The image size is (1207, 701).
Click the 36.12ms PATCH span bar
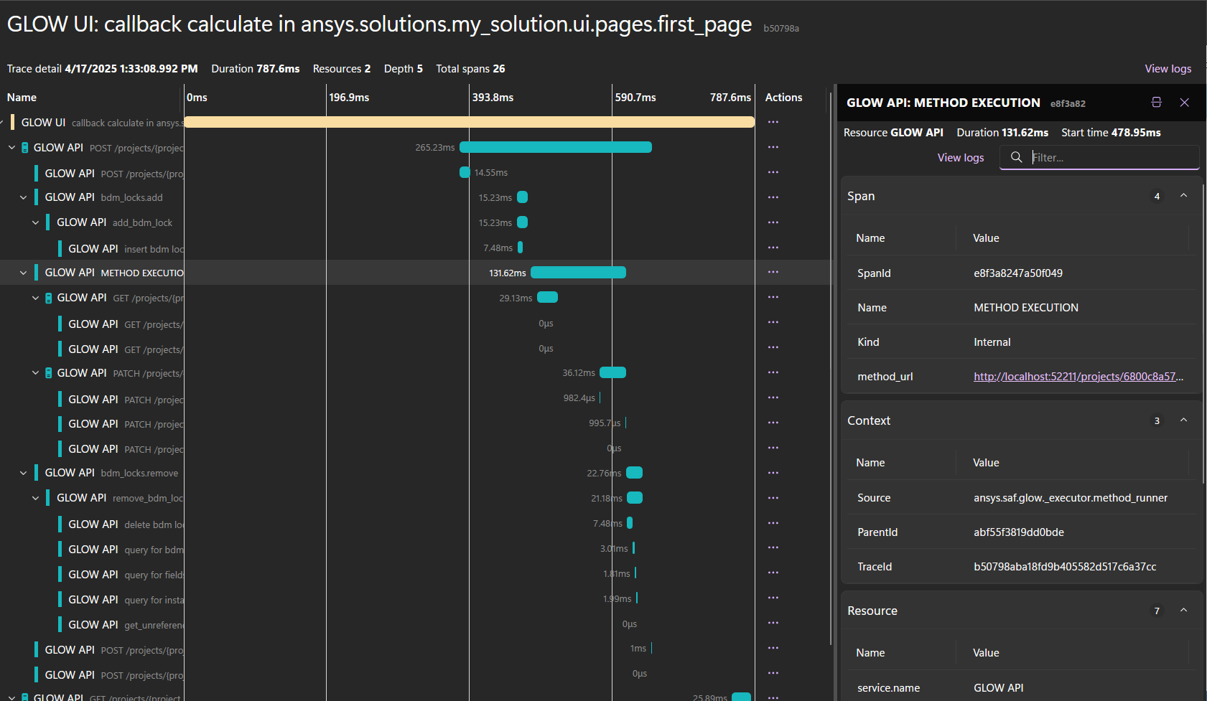[x=612, y=372]
